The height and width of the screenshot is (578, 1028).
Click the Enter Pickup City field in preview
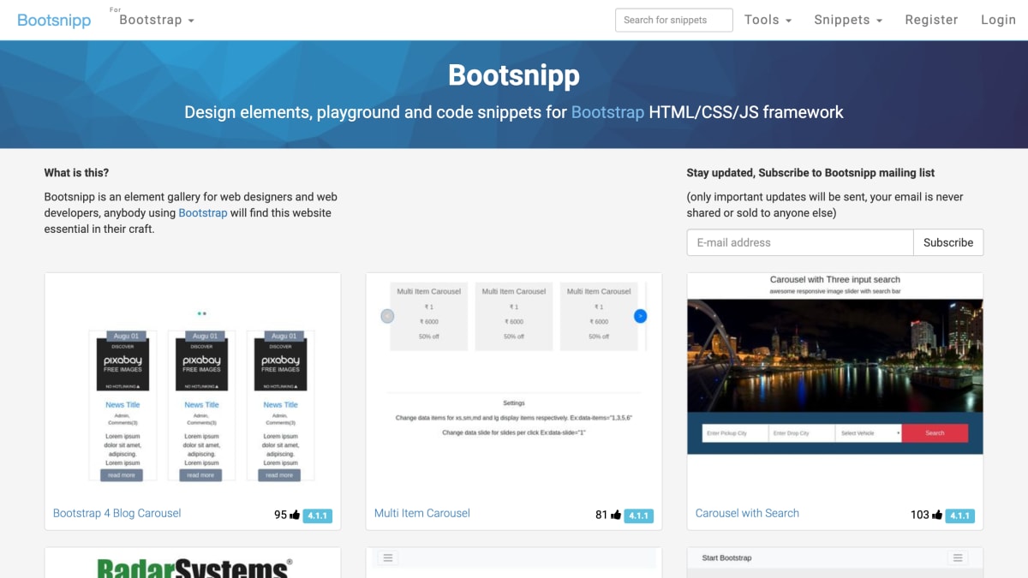click(735, 433)
